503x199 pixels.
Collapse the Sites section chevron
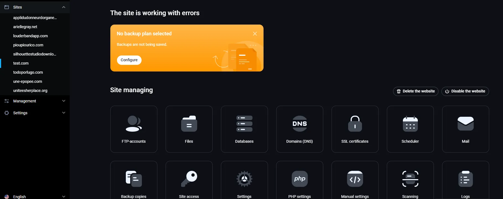[x=64, y=7]
